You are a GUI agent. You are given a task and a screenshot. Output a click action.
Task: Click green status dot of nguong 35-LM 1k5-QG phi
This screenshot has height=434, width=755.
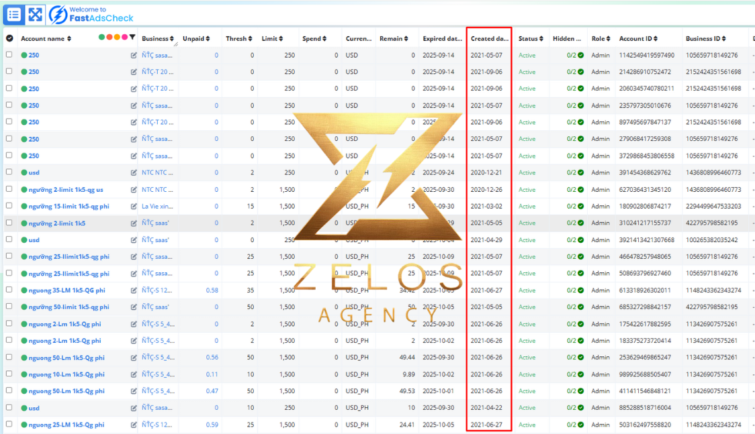(x=24, y=290)
